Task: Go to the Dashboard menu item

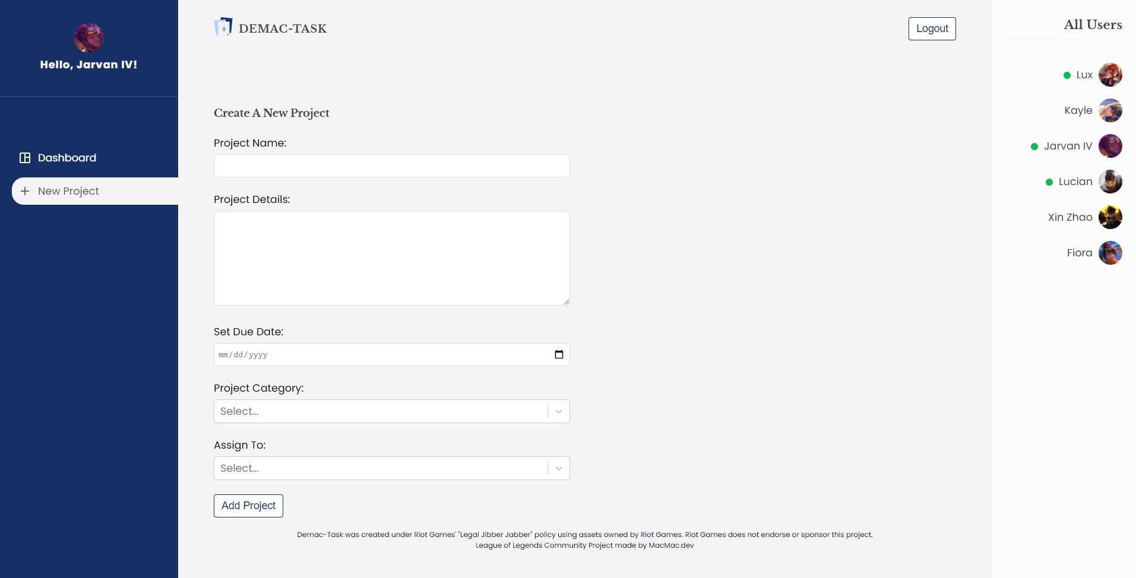Action: [x=67, y=158]
